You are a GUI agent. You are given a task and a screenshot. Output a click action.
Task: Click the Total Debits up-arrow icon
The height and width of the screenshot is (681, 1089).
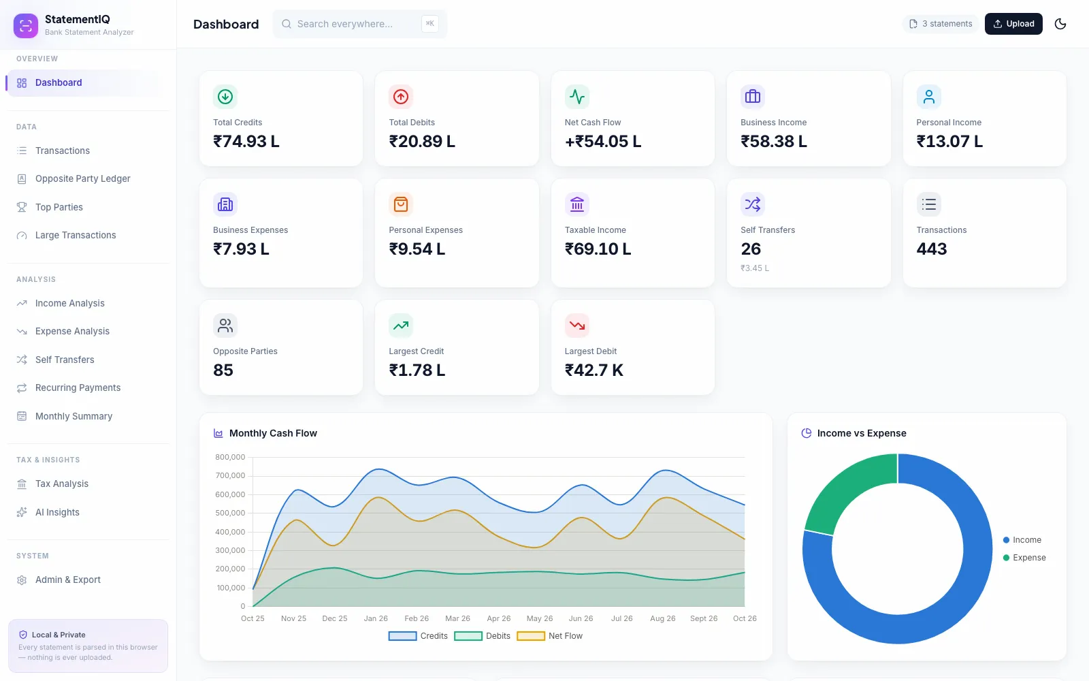point(401,97)
